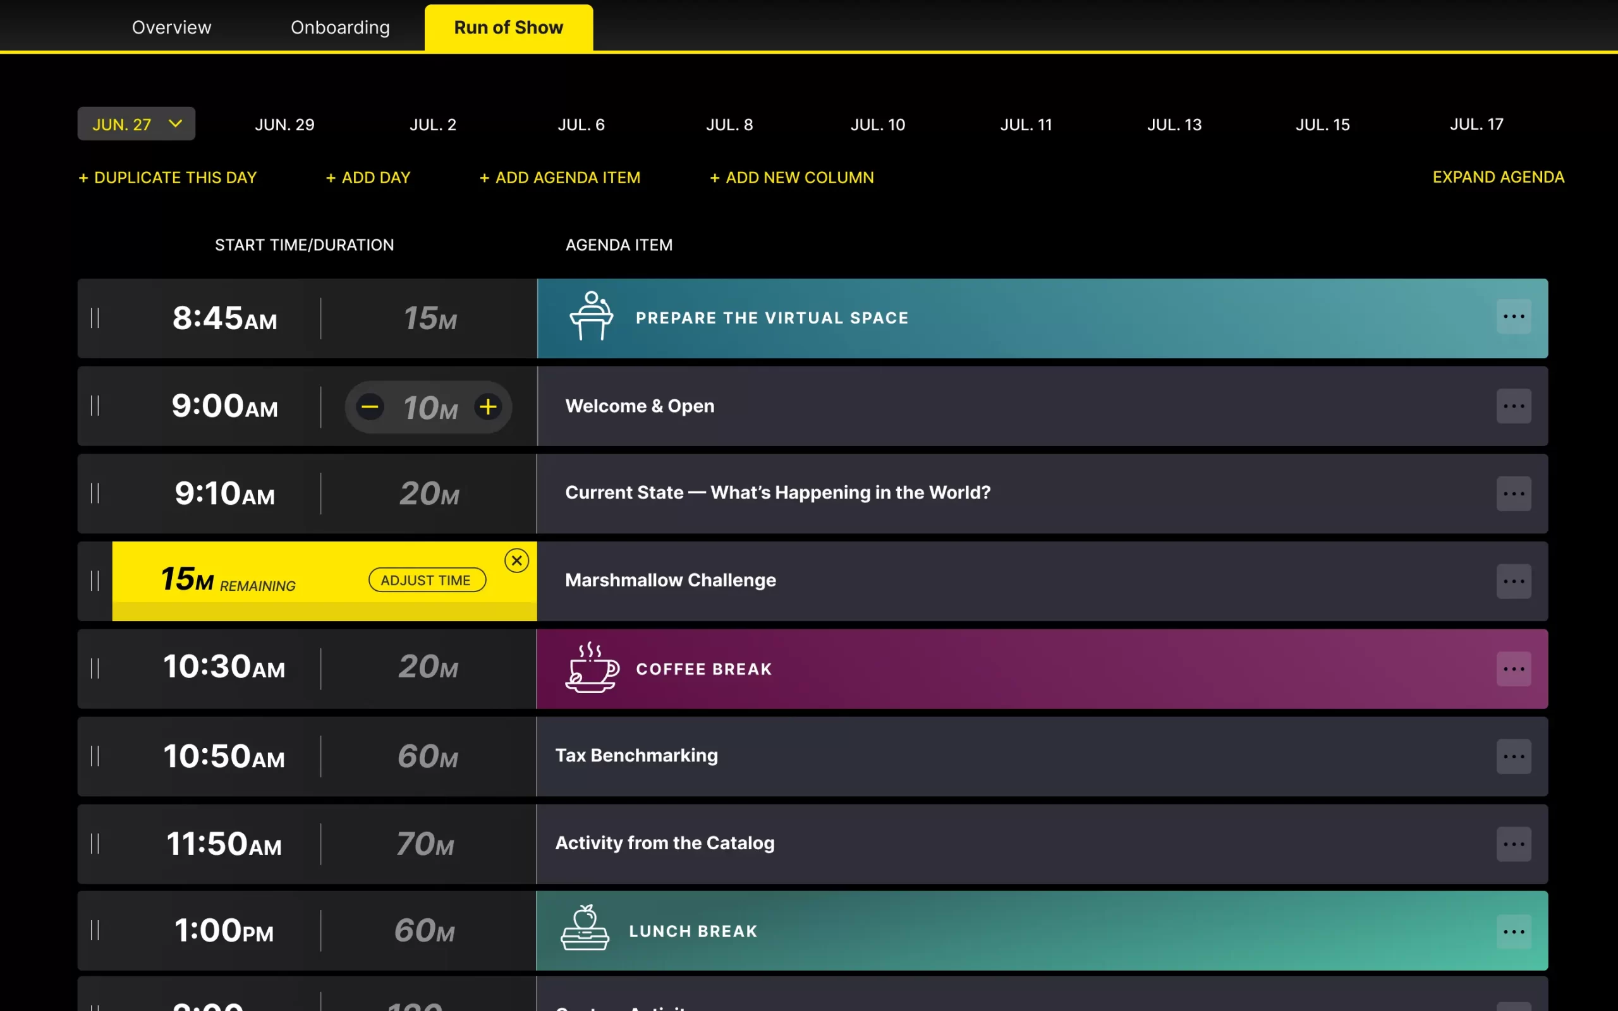
Task: Switch to the Overview tab
Action: pos(172,27)
